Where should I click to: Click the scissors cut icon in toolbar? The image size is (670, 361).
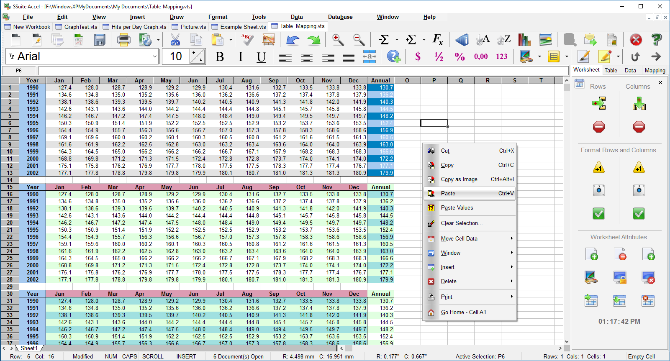tap(175, 40)
